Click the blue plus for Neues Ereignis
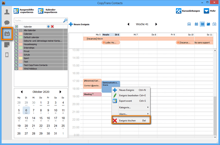This screenshot has width=220, height=145. [71, 24]
